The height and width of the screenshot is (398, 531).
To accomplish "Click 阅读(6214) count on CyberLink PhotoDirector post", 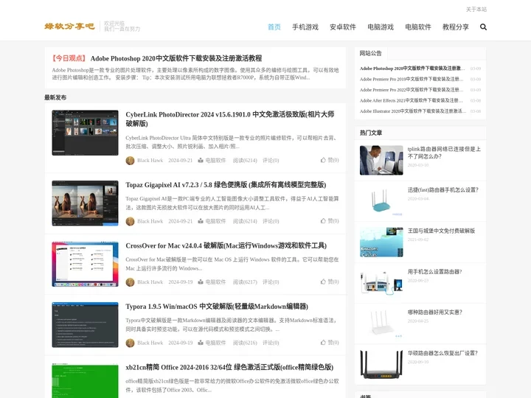I will pyautogui.click(x=245, y=161).
